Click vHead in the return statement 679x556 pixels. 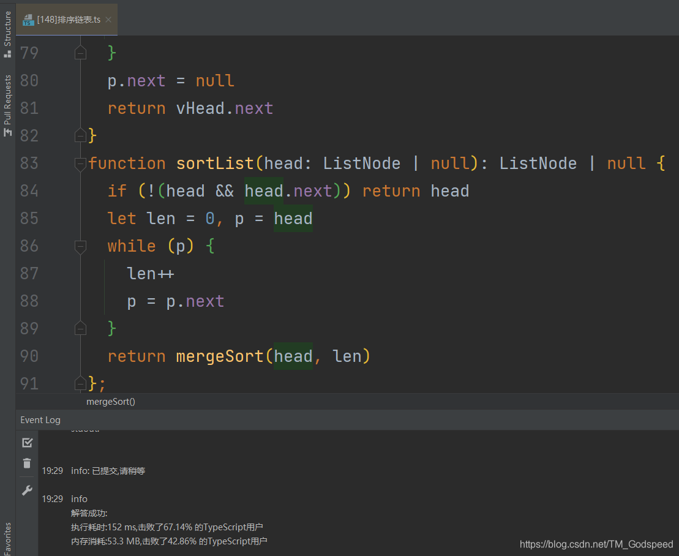click(200, 108)
